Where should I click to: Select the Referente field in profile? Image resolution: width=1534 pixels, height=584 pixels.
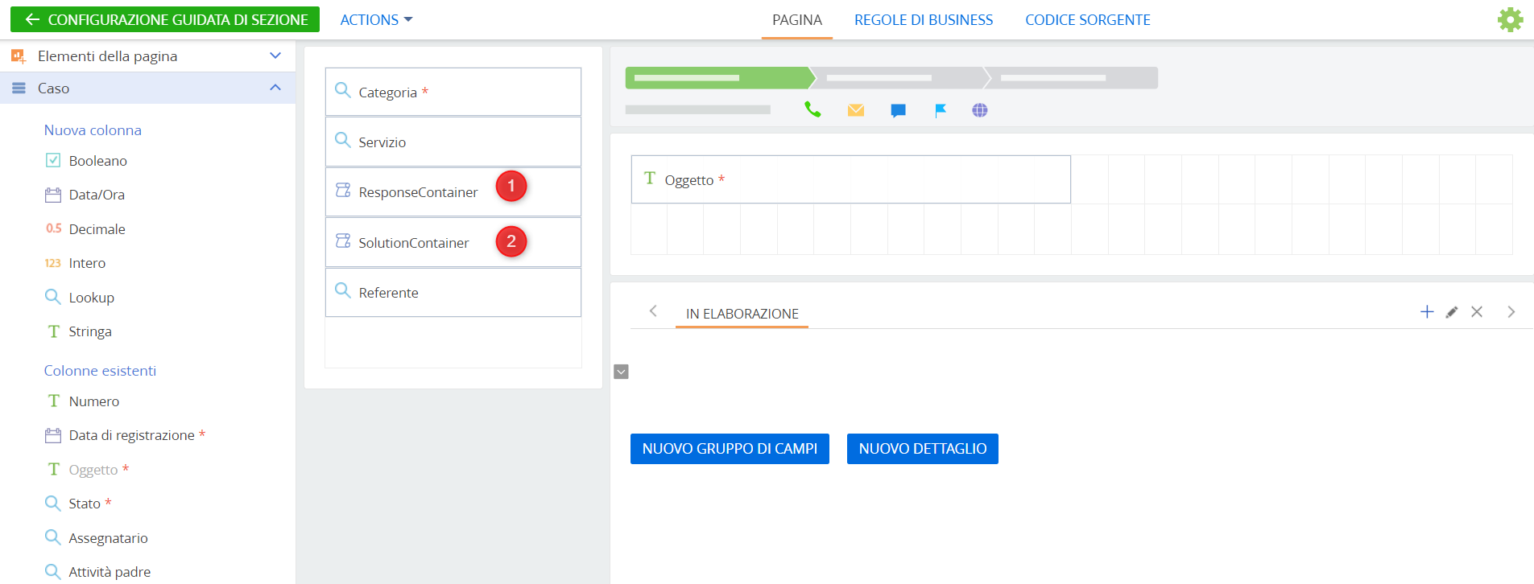(453, 293)
